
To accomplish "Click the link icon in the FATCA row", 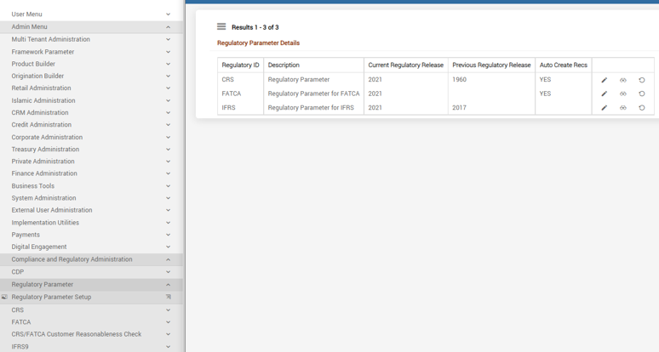I will click(x=623, y=94).
